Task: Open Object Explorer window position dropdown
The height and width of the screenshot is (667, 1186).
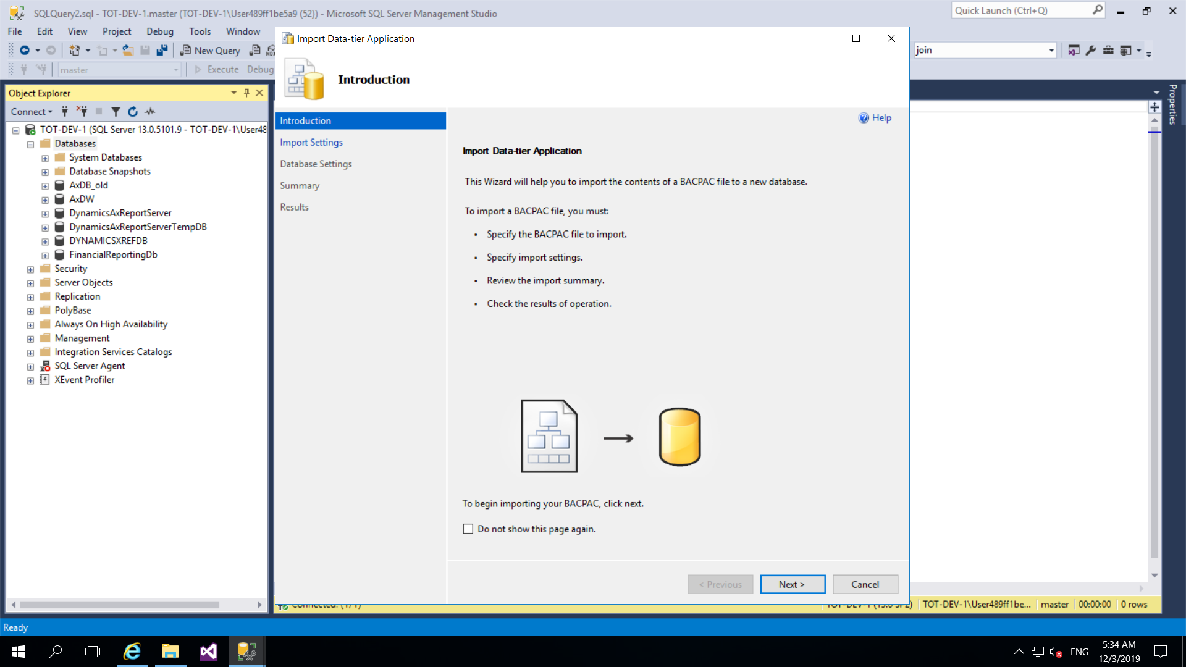Action: point(233,93)
